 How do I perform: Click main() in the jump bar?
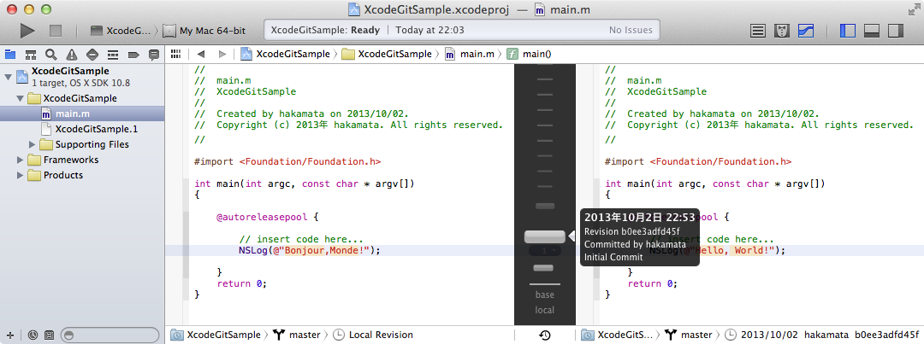(536, 54)
